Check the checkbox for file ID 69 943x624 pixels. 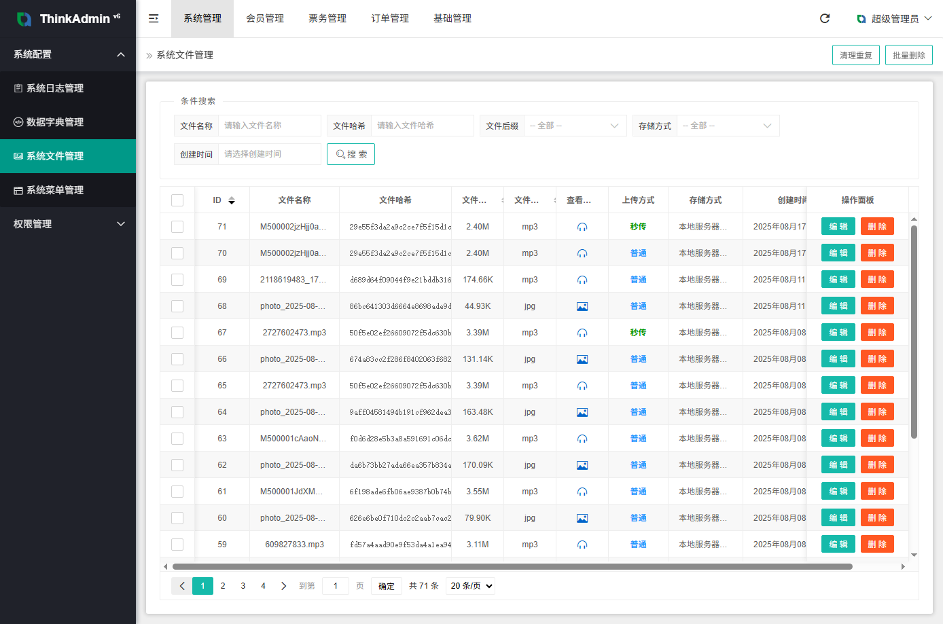177,280
